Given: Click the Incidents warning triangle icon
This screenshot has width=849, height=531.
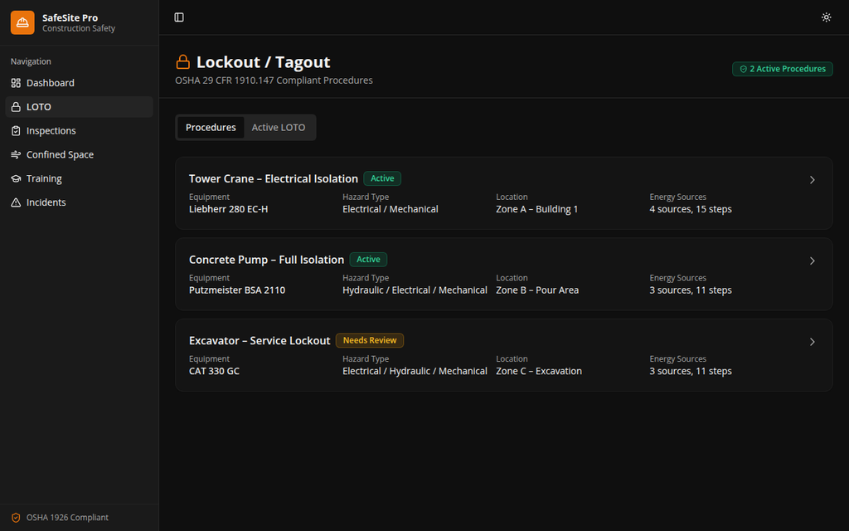Looking at the screenshot, I should coord(16,203).
